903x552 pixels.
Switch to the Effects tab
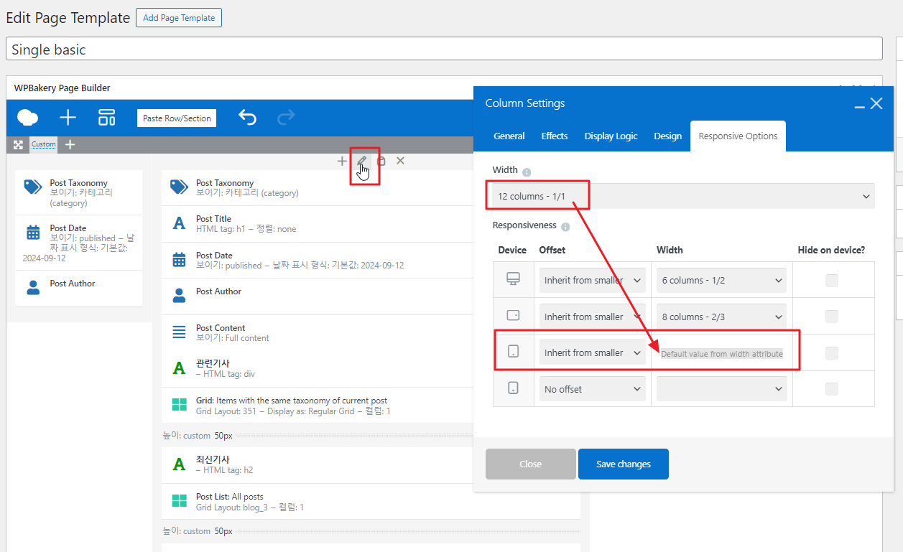555,136
